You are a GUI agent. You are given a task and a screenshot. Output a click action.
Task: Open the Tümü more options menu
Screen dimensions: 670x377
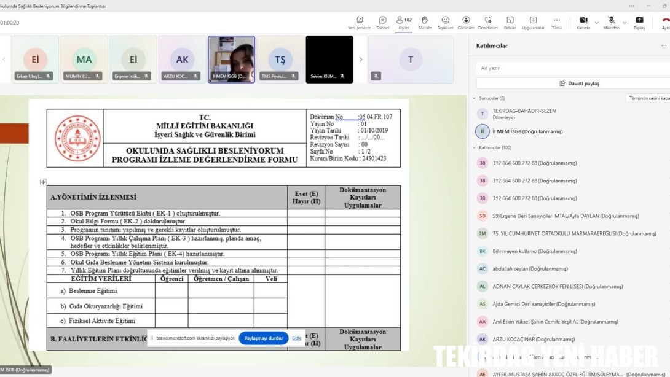[x=556, y=23]
